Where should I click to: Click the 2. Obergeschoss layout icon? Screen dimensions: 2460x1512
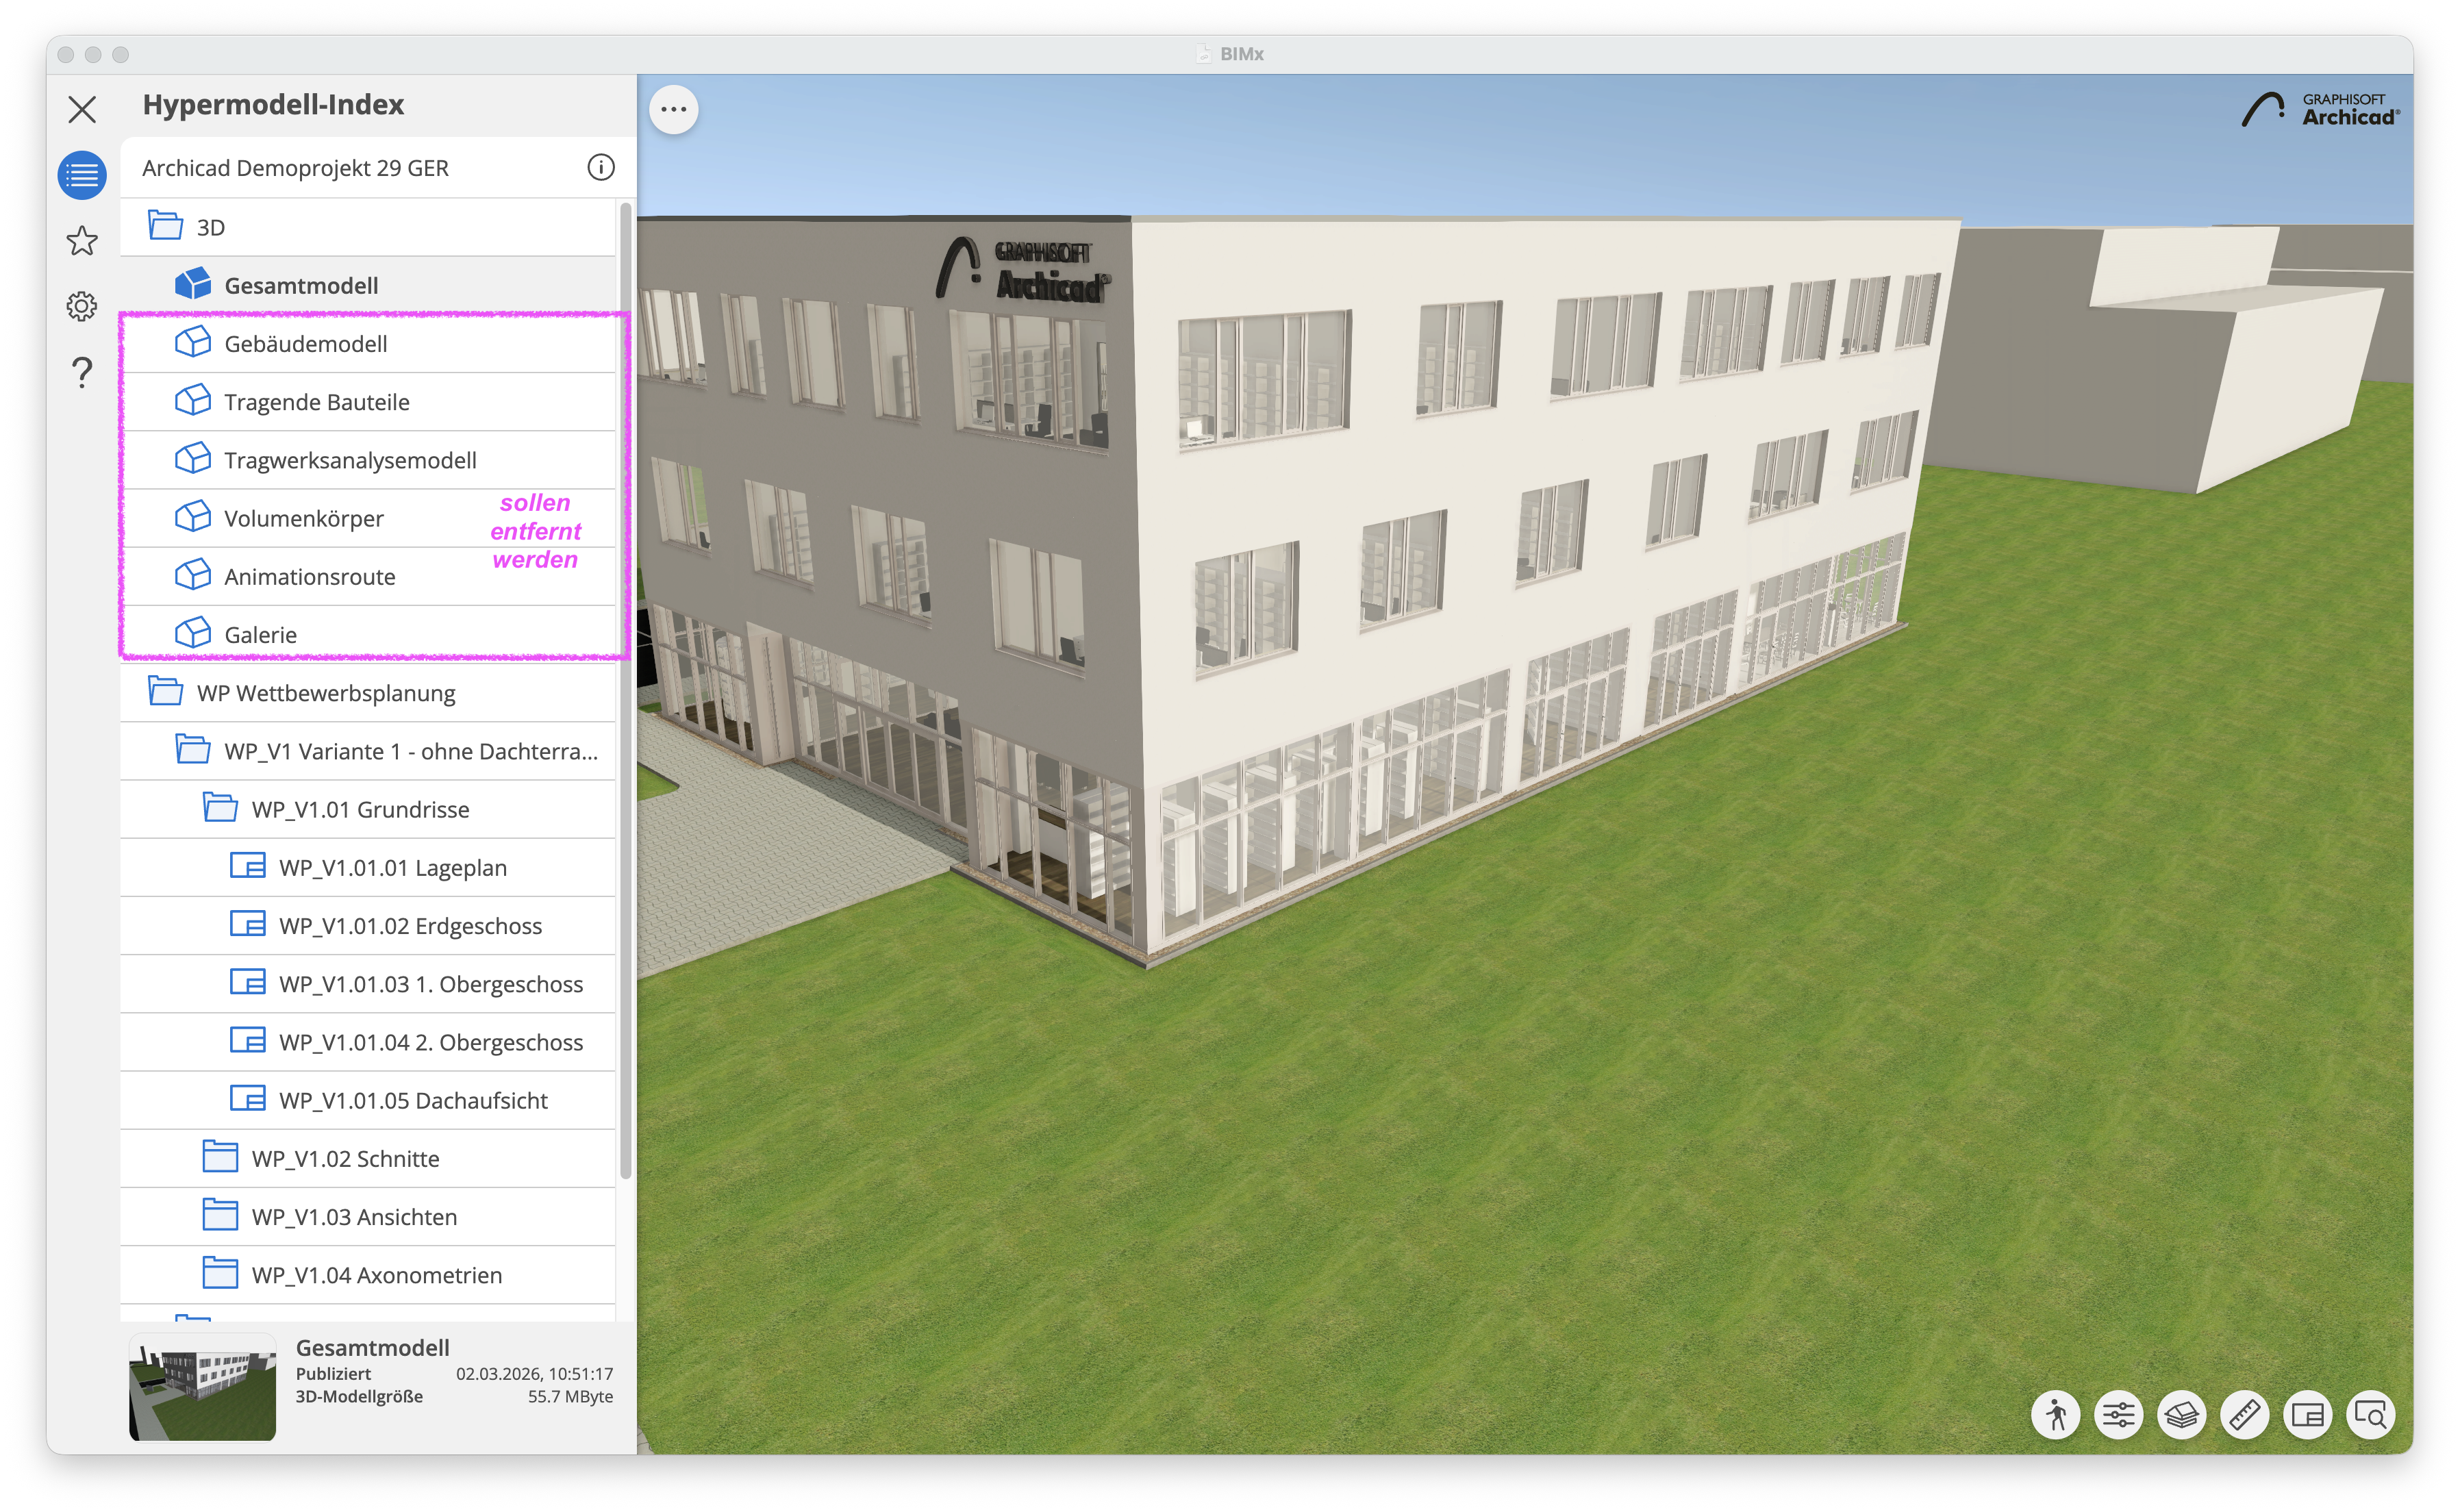248,1040
